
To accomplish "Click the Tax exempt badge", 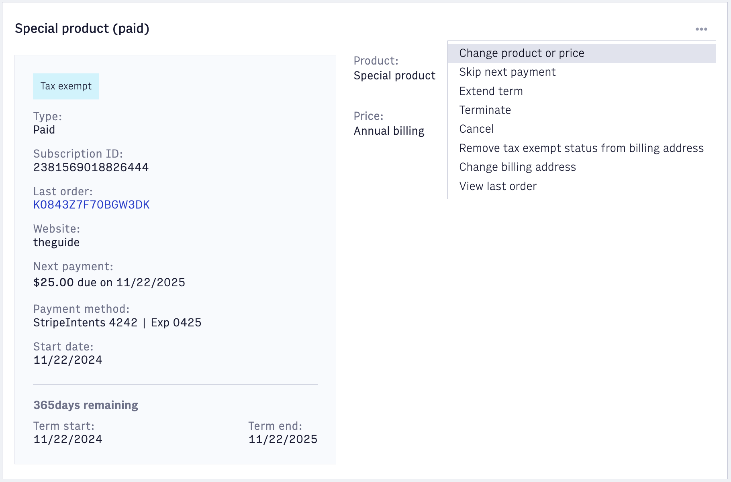I will pyautogui.click(x=66, y=86).
